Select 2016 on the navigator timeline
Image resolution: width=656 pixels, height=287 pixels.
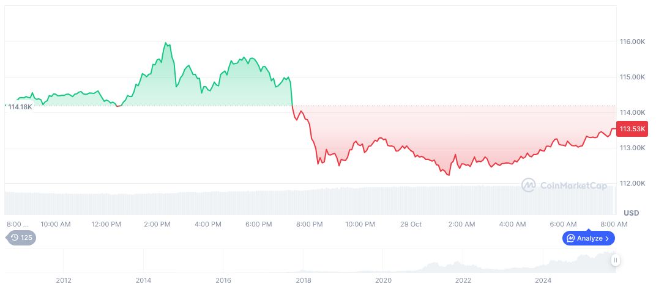223,280
